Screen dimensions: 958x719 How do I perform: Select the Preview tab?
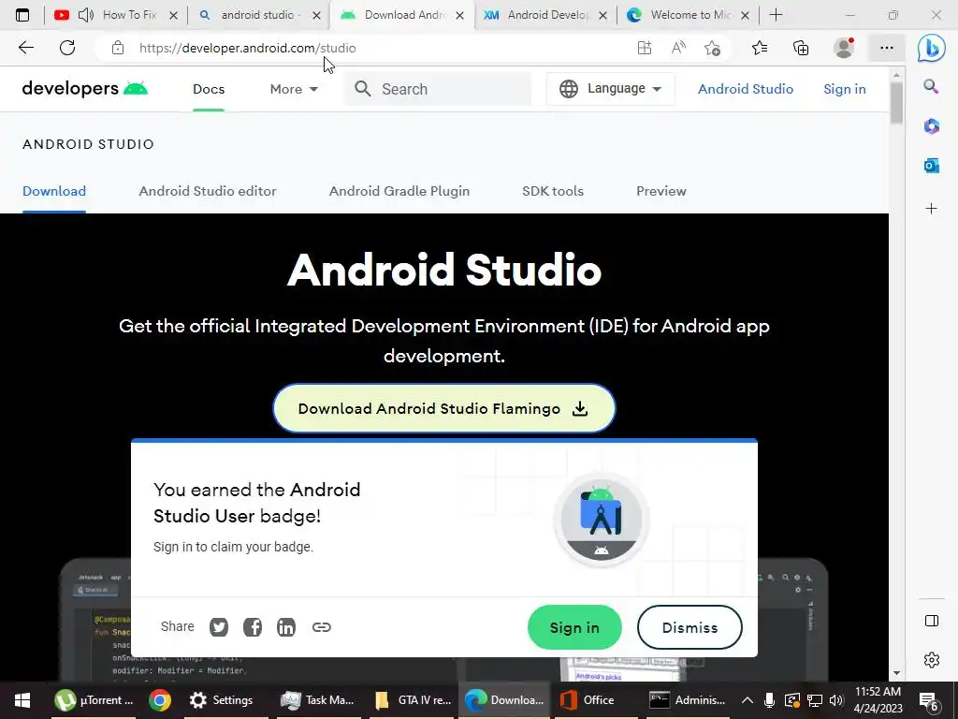661,191
